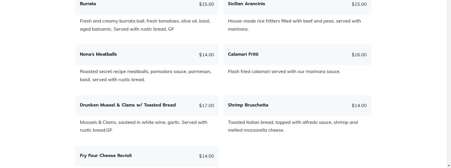The height and width of the screenshot is (168, 451).
Task: Click the Sicilian Arancinis $15.00 price
Action: pos(359,4)
